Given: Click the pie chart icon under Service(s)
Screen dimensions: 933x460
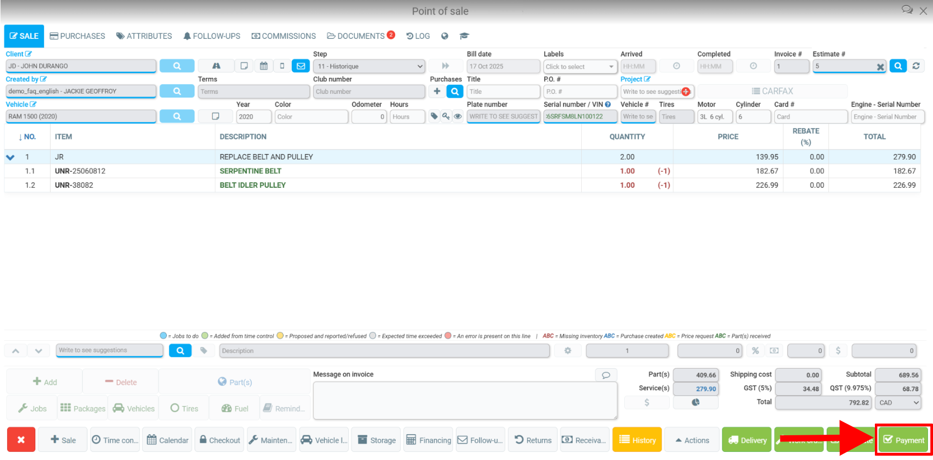Looking at the screenshot, I should [x=695, y=402].
